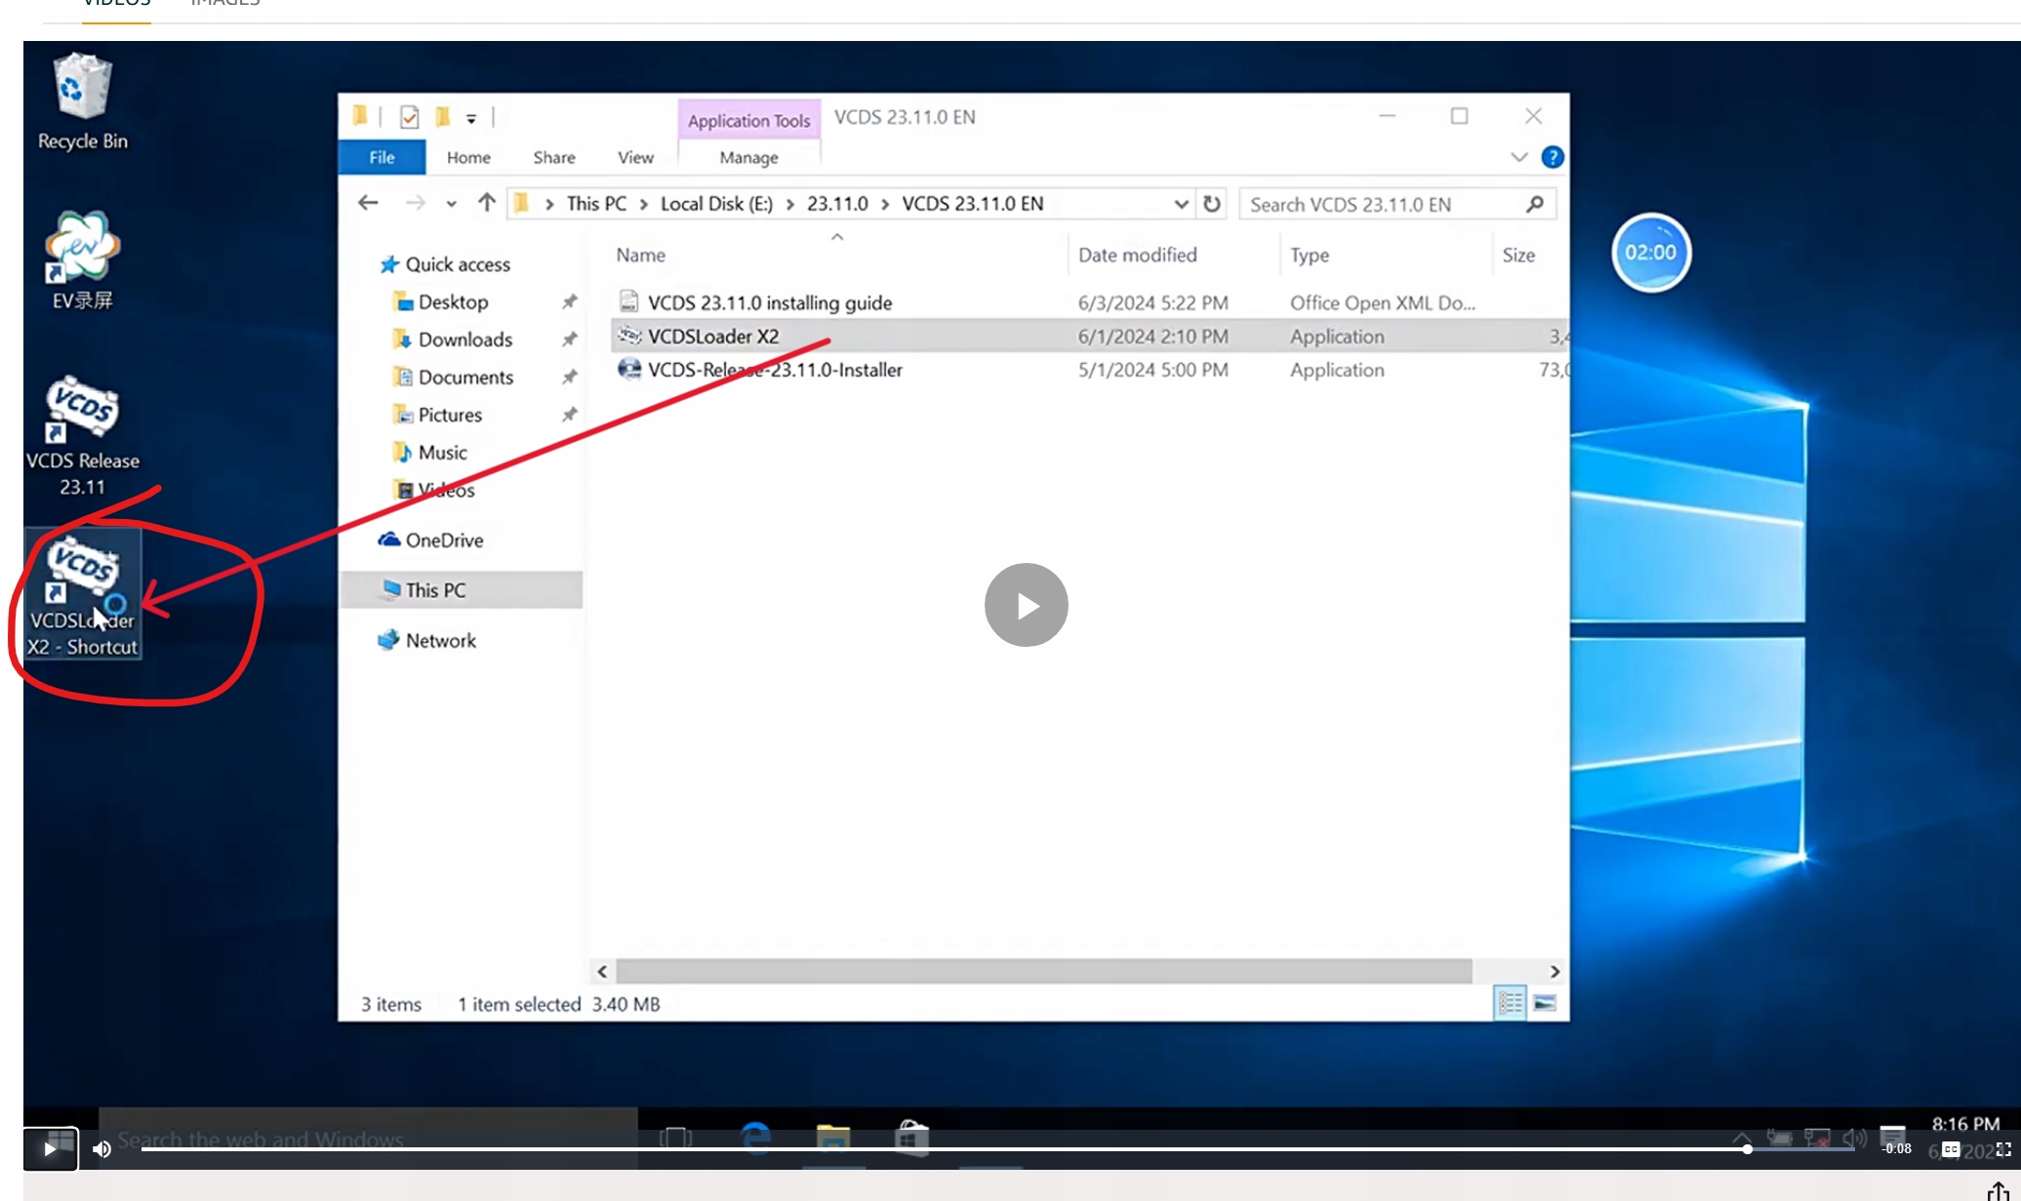Open the File tab in Explorer
This screenshot has width=2021, height=1201.
click(x=382, y=157)
